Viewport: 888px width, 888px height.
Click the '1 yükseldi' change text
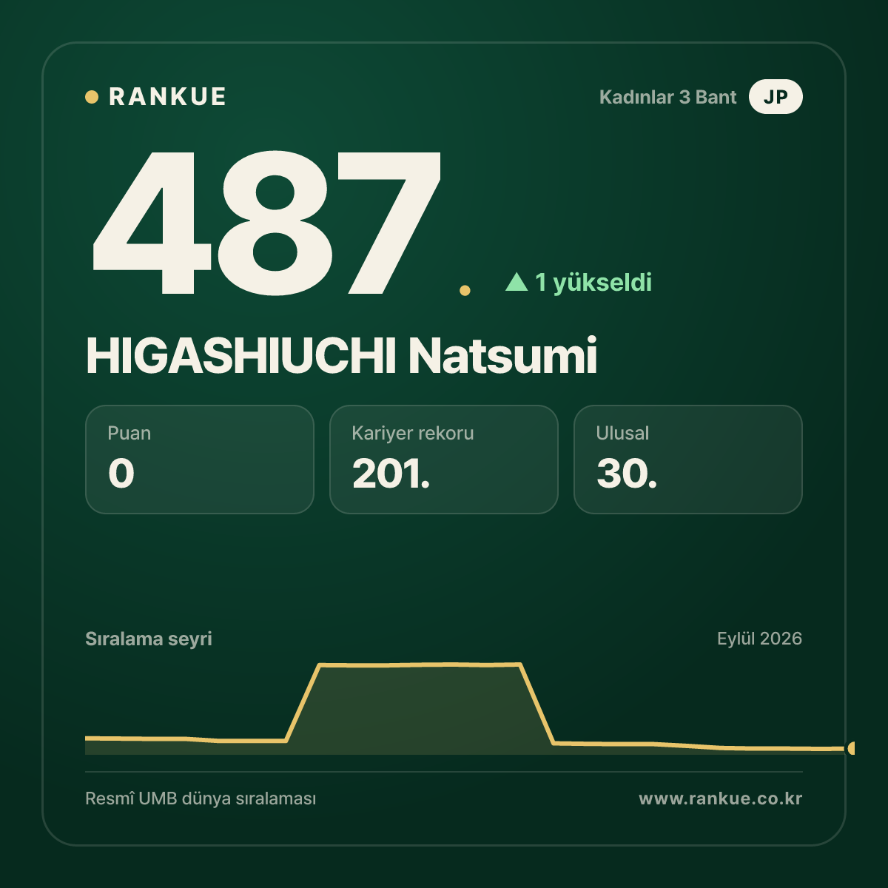593,282
